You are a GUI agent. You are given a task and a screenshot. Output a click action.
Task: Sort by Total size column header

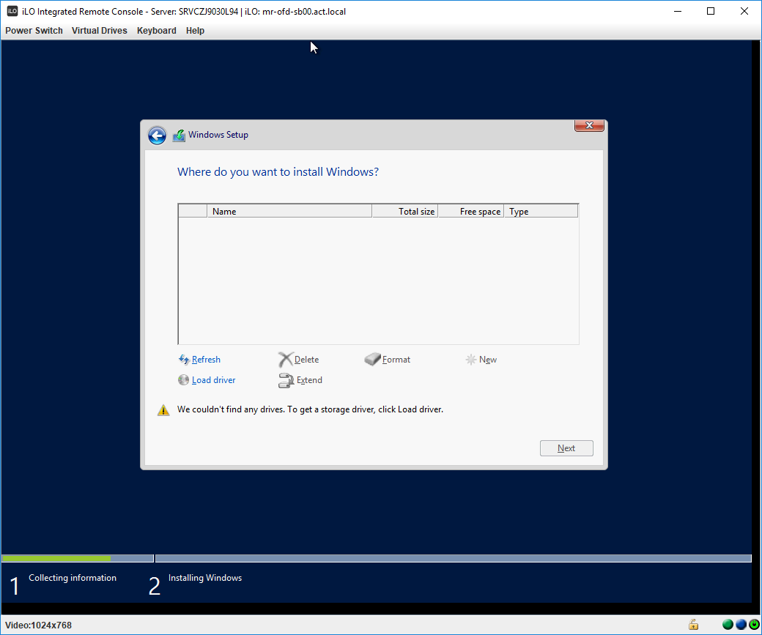point(405,212)
